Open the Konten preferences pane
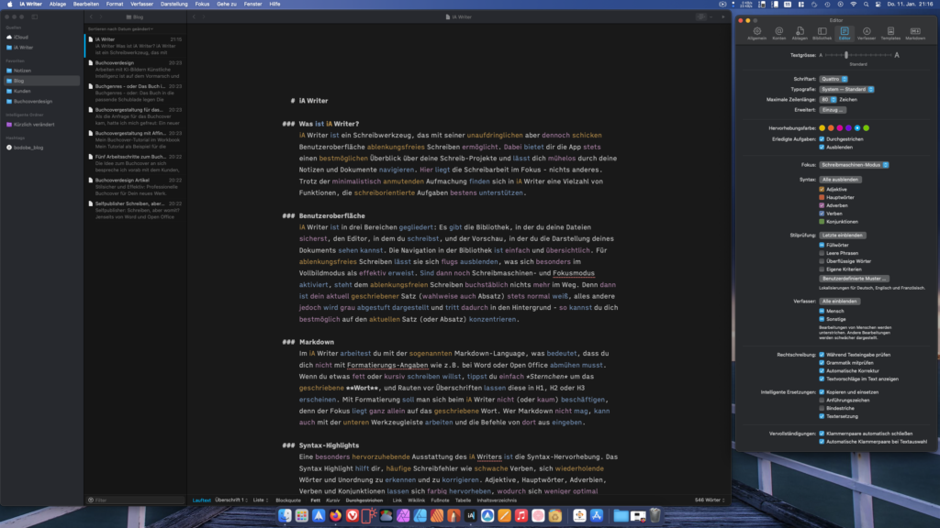The height and width of the screenshot is (528, 940). pyautogui.click(x=778, y=34)
